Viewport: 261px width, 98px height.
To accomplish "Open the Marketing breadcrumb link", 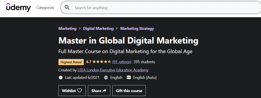I will (x=67, y=29).
